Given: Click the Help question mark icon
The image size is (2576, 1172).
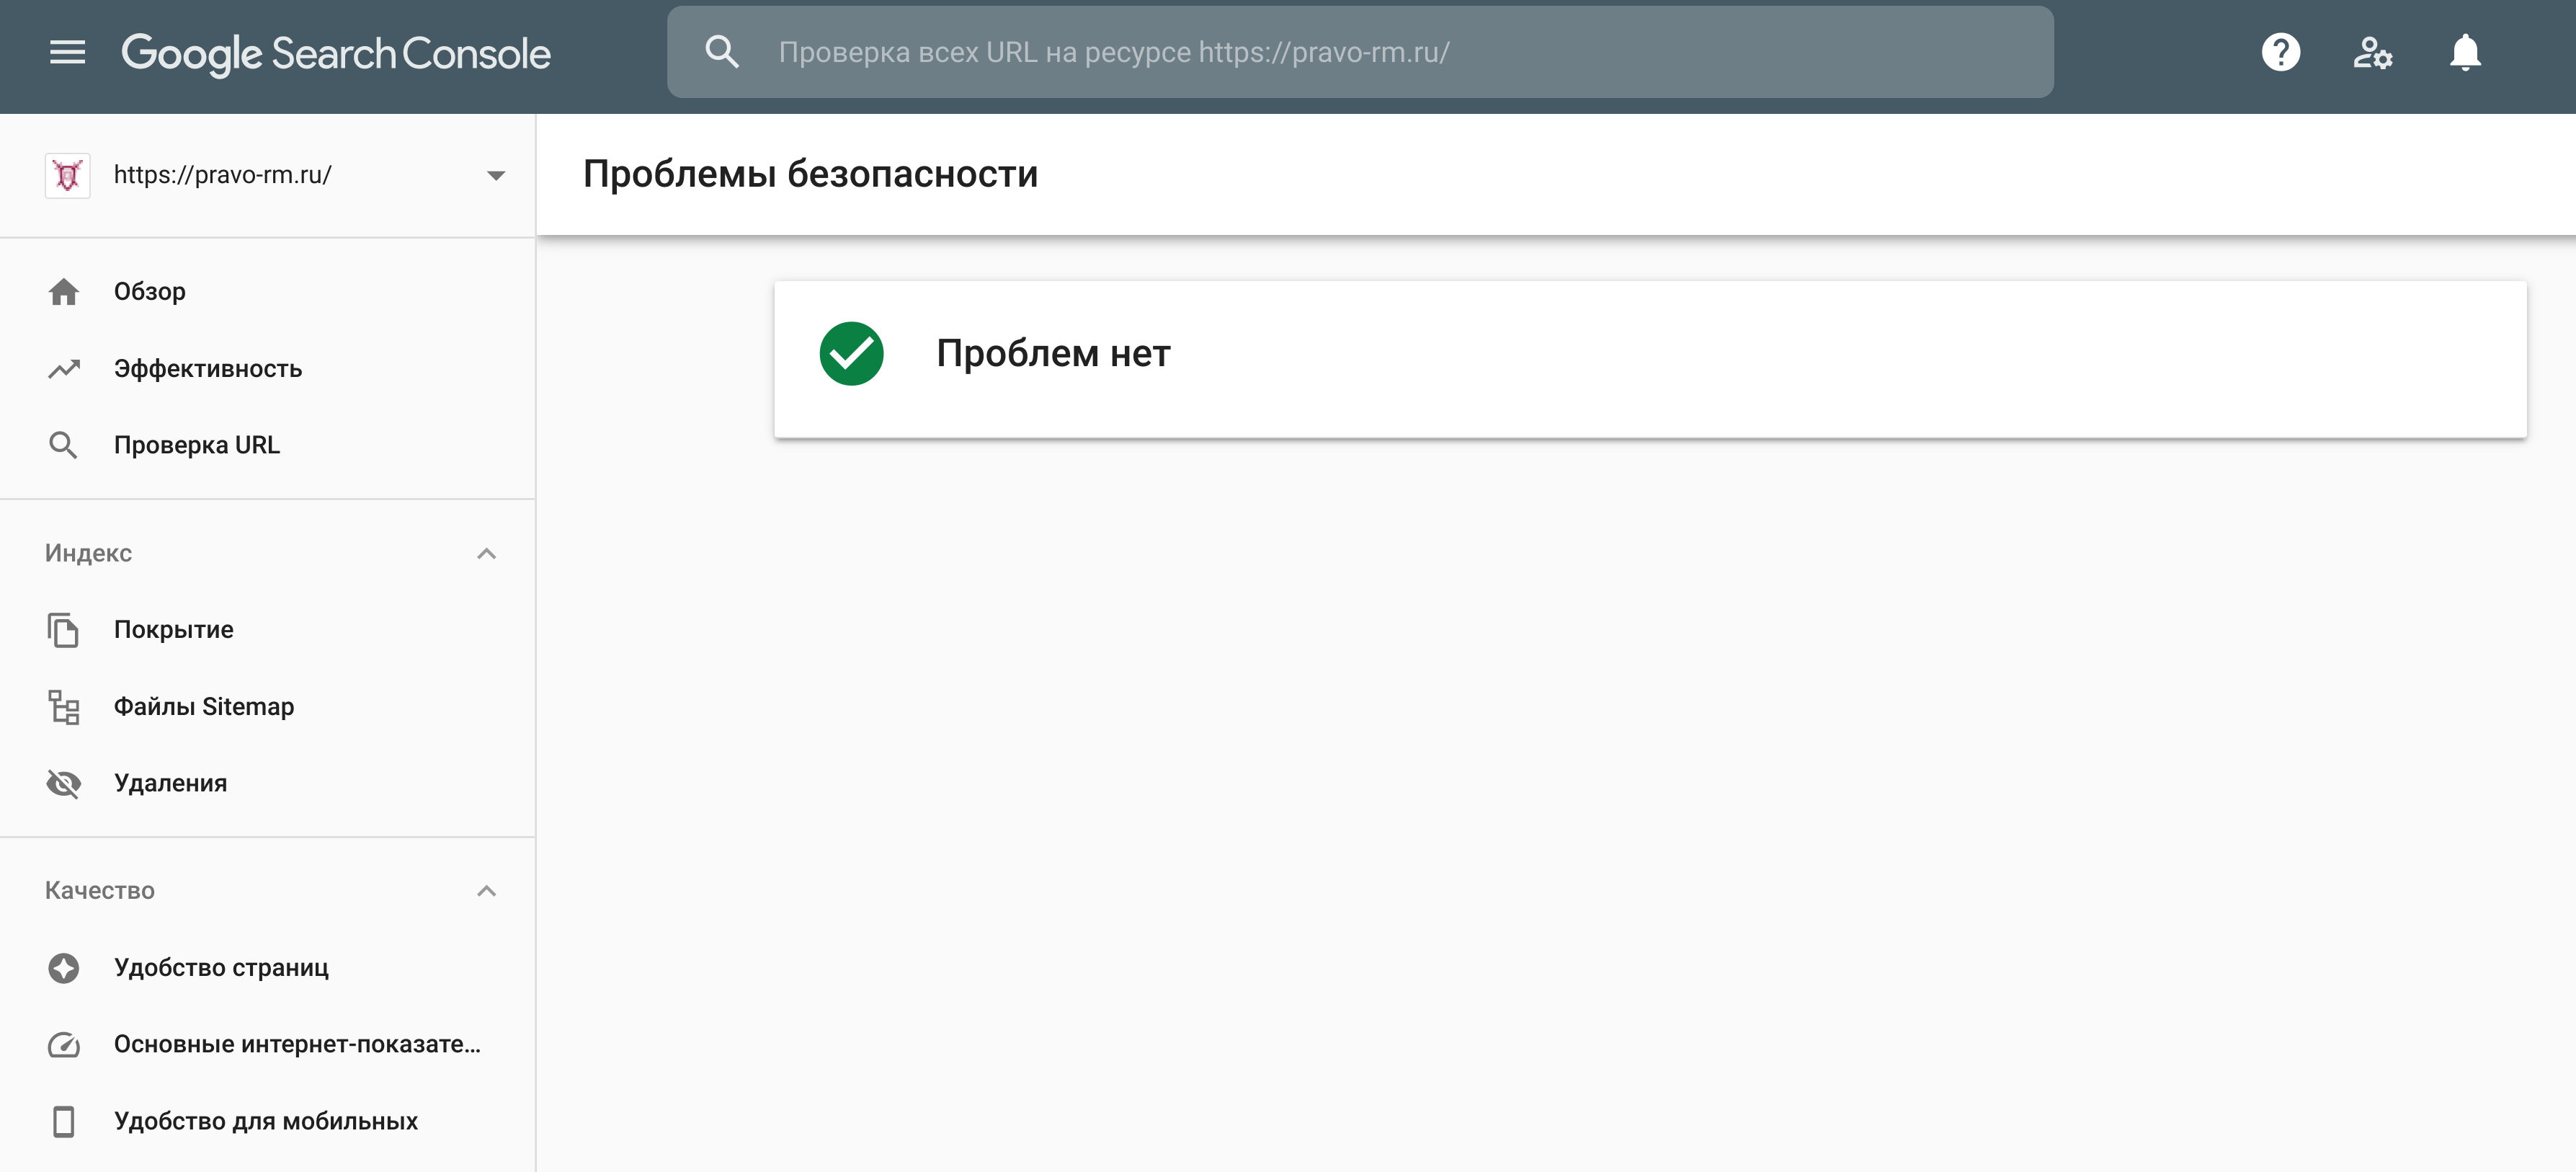Looking at the screenshot, I should [x=2280, y=52].
